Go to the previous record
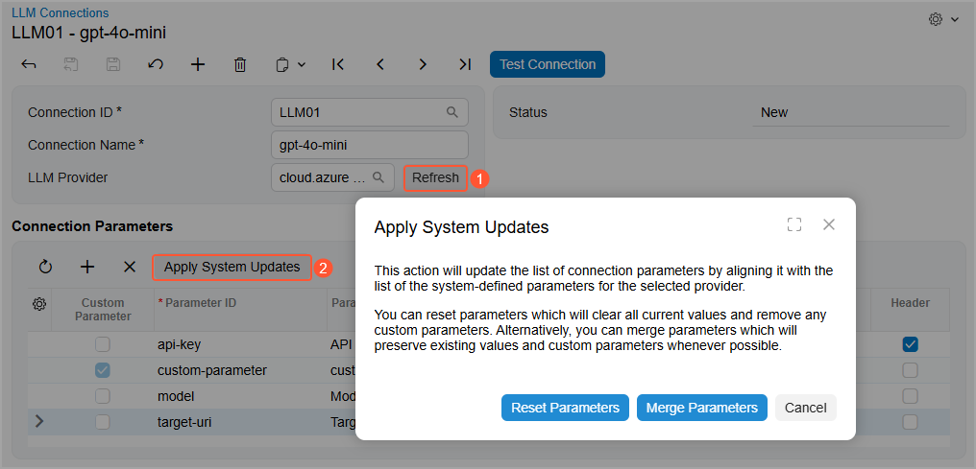This screenshot has height=469, width=976. click(x=380, y=64)
